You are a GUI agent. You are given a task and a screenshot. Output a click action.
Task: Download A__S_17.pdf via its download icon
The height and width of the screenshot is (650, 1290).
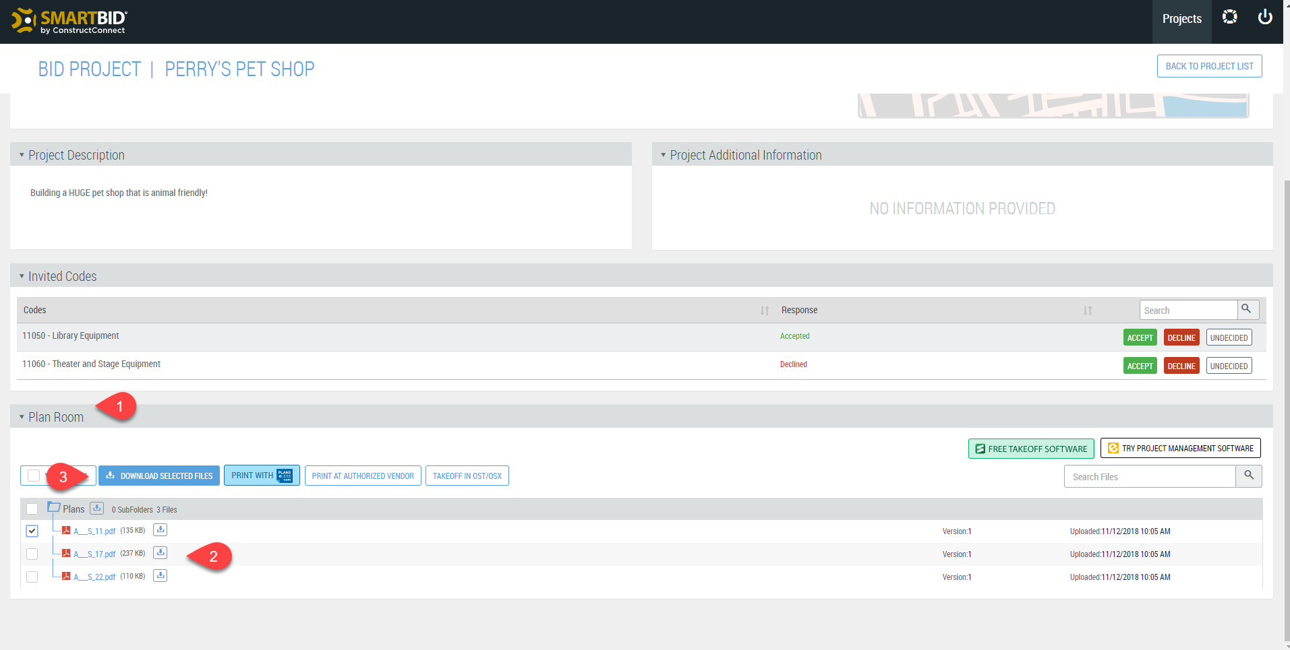coord(160,553)
